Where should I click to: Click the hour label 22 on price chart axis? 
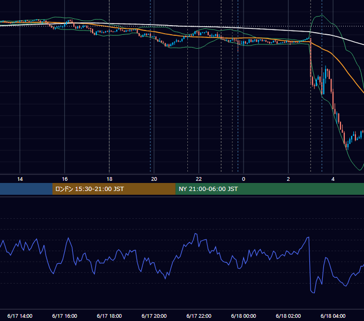pos(199,179)
